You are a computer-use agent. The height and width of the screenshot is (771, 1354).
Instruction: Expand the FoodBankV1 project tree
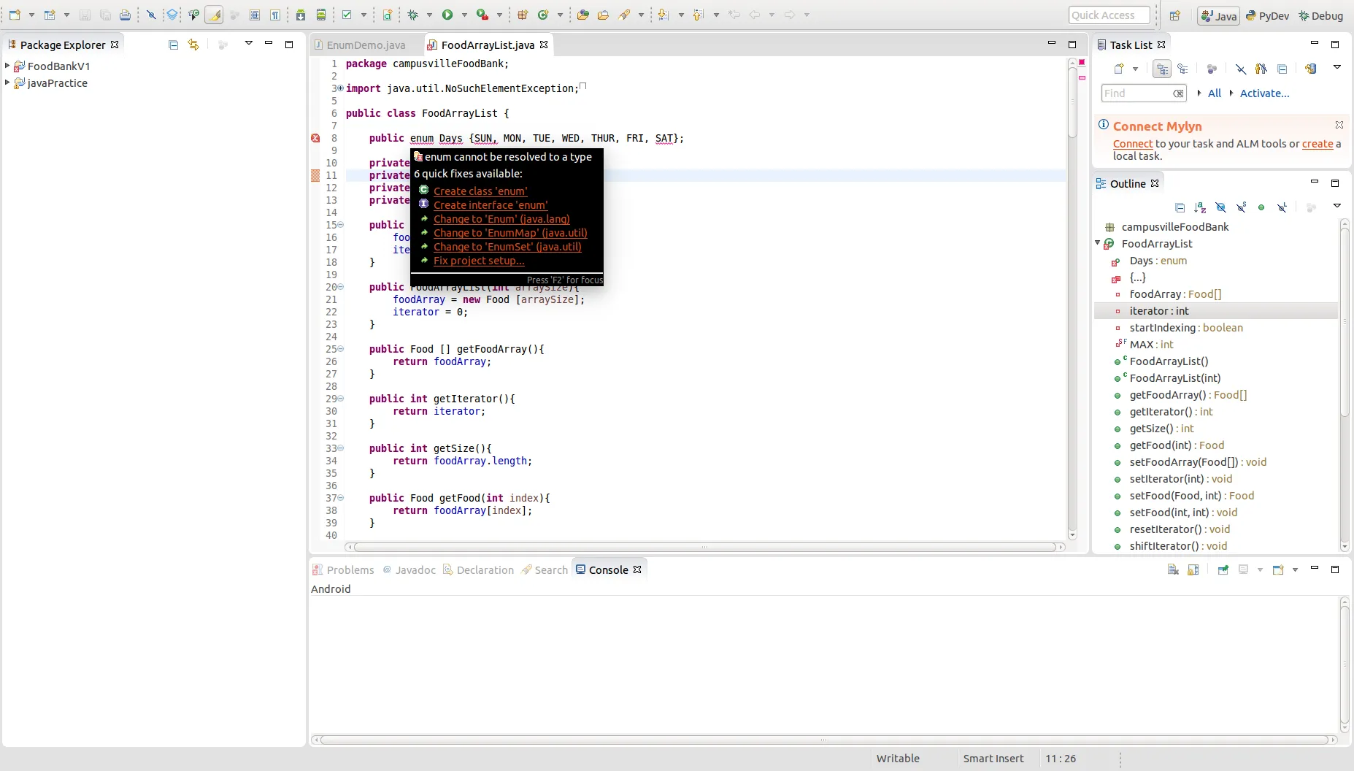[x=7, y=66]
